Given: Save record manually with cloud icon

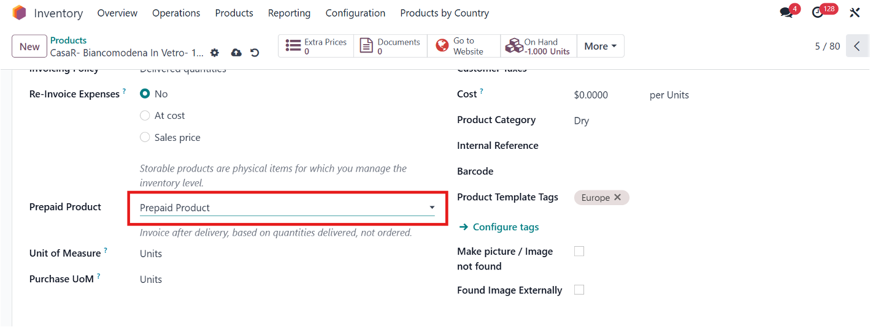Looking at the screenshot, I should point(236,53).
